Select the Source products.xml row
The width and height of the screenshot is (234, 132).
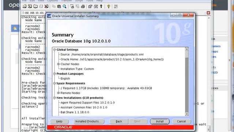(102, 55)
